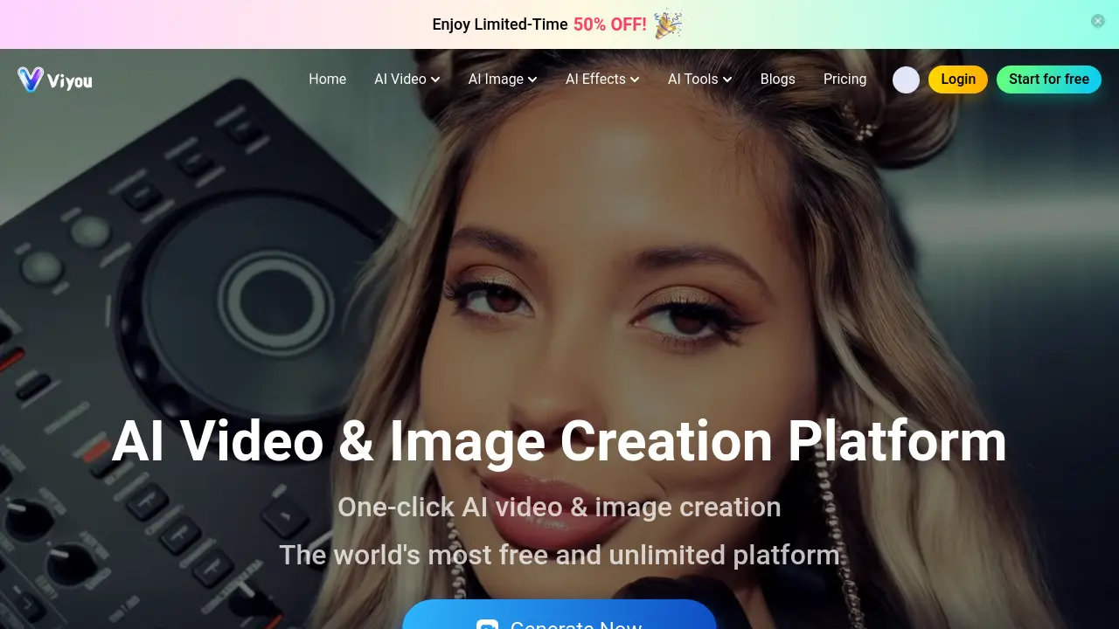Image resolution: width=1119 pixels, height=629 pixels.
Task: Click the Viyou wordmark text
Action: (x=70, y=81)
